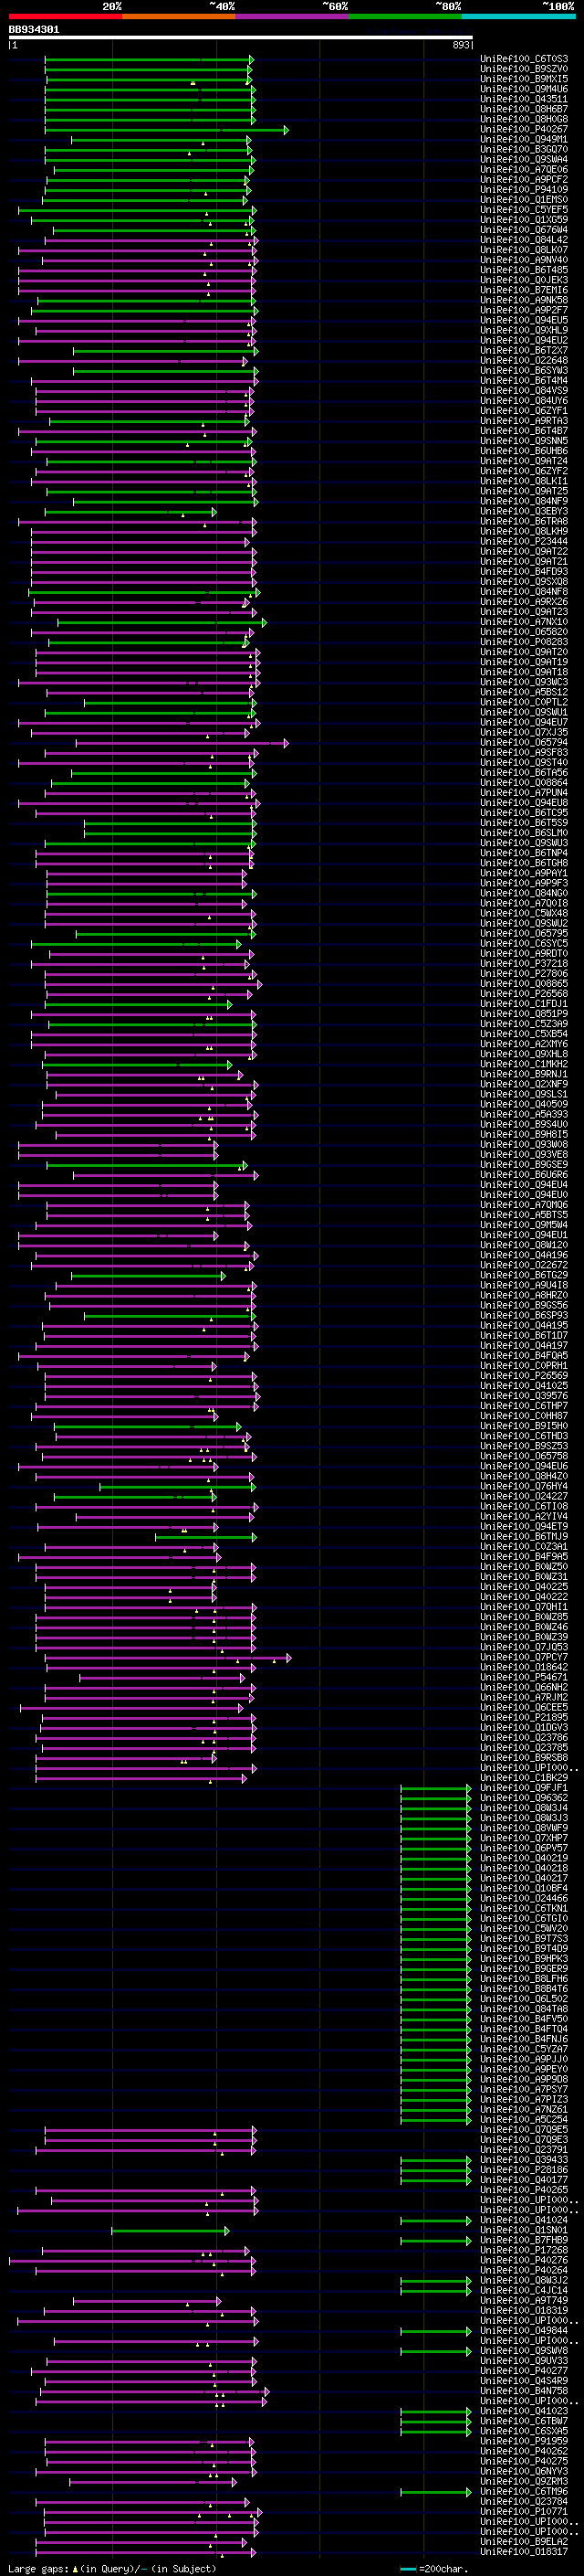
Task: Click label UniRef100_Q23791
Action: pyautogui.click(x=524, y=2150)
